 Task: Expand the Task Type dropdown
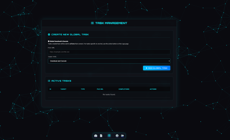pos(109,61)
